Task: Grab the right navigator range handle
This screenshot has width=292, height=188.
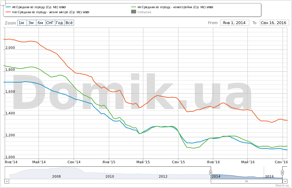Action: 283,173
